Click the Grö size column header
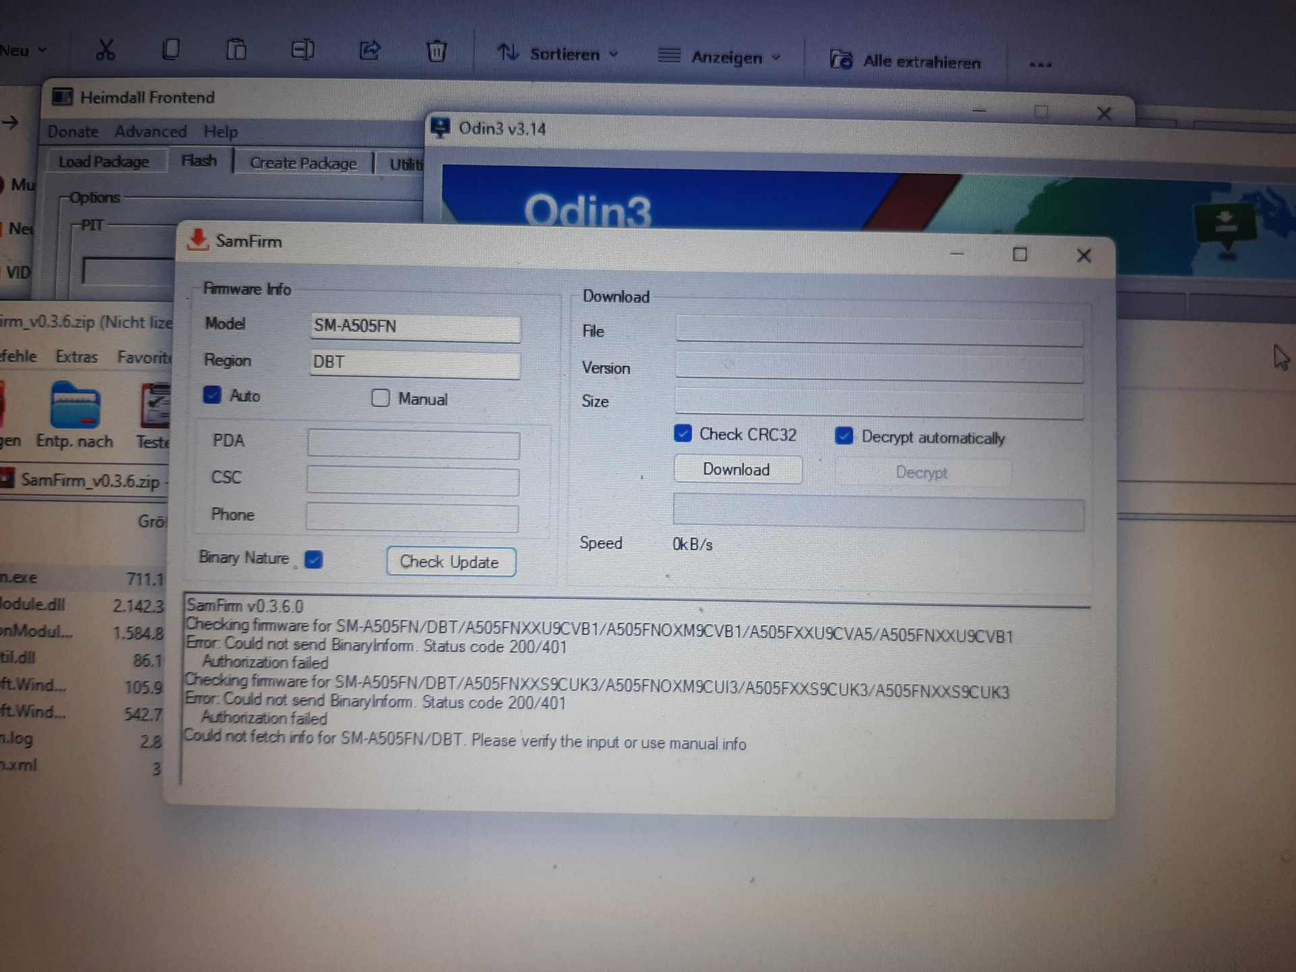1296x972 pixels. tap(151, 521)
